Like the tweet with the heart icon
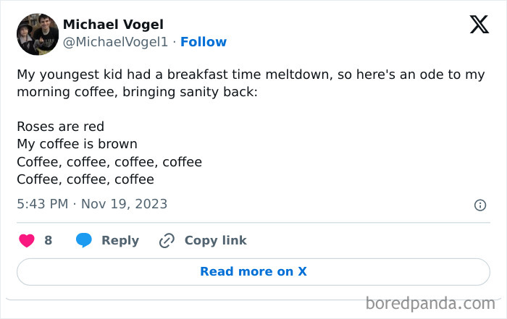 click(x=27, y=241)
